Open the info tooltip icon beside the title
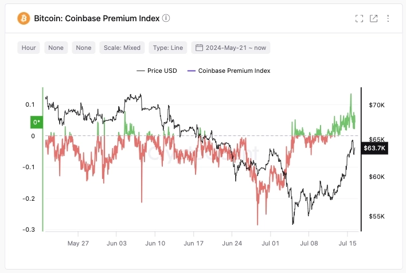Viewport: 406px width, 273px height. click(x=166, y=18)
